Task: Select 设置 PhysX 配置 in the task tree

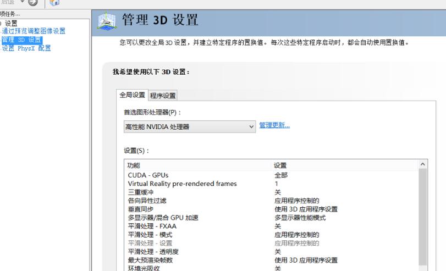Action: point(26,48)
